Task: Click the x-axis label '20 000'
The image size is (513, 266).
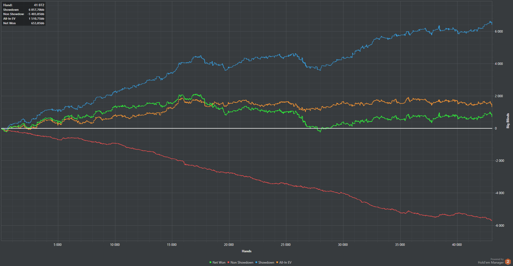Action: tap(229, 245)
